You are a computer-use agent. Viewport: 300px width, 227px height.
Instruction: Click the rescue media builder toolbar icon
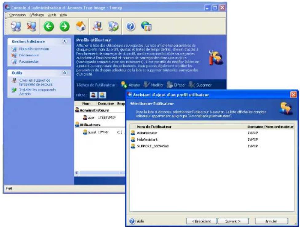coord(97,26)
